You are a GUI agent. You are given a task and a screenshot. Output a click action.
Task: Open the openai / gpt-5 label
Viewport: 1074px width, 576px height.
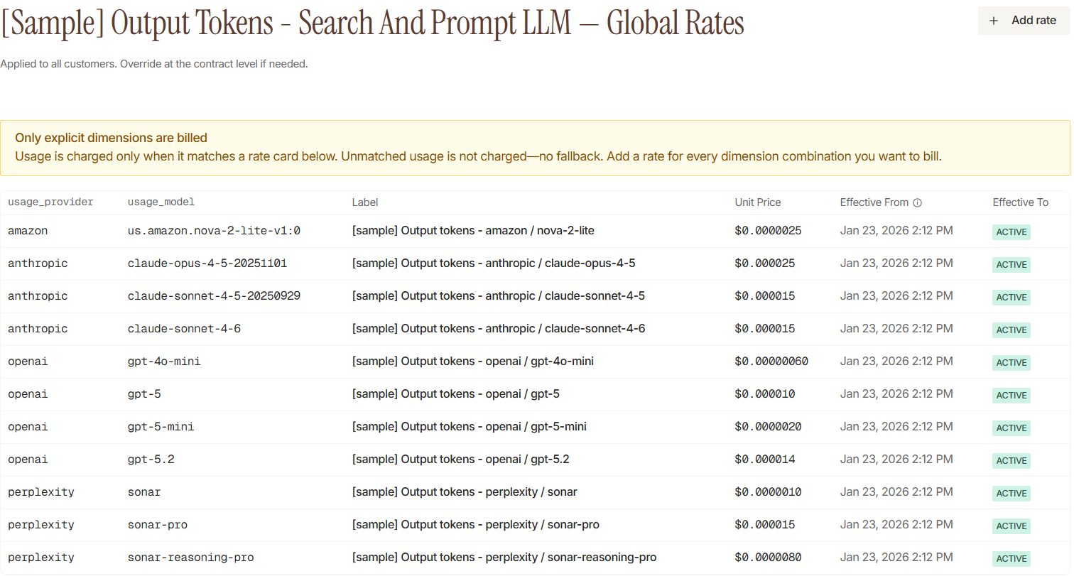[456, 394]
